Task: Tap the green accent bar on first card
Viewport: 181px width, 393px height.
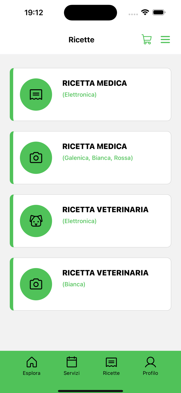Action: point(11,94)
